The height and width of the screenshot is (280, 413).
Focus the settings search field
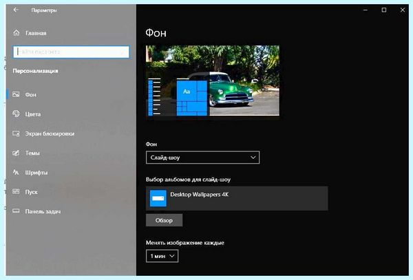(x=71, y=52)
